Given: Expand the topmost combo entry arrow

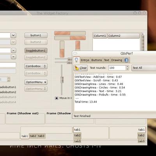Looking at the screenshot, I should pos(13,35).
